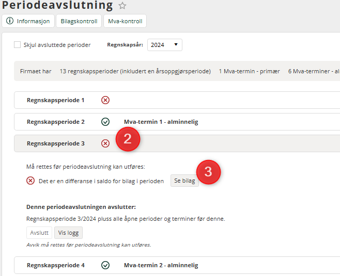Image resolution: width=340 pixels, height=276 pixels.
Task: Click Denne periodeavslutningen avslutter heading
Action: (x=81, y=207)
